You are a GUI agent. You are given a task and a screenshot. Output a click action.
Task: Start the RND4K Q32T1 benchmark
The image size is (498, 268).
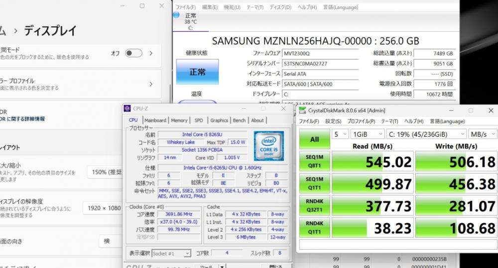tap(314, 205)
